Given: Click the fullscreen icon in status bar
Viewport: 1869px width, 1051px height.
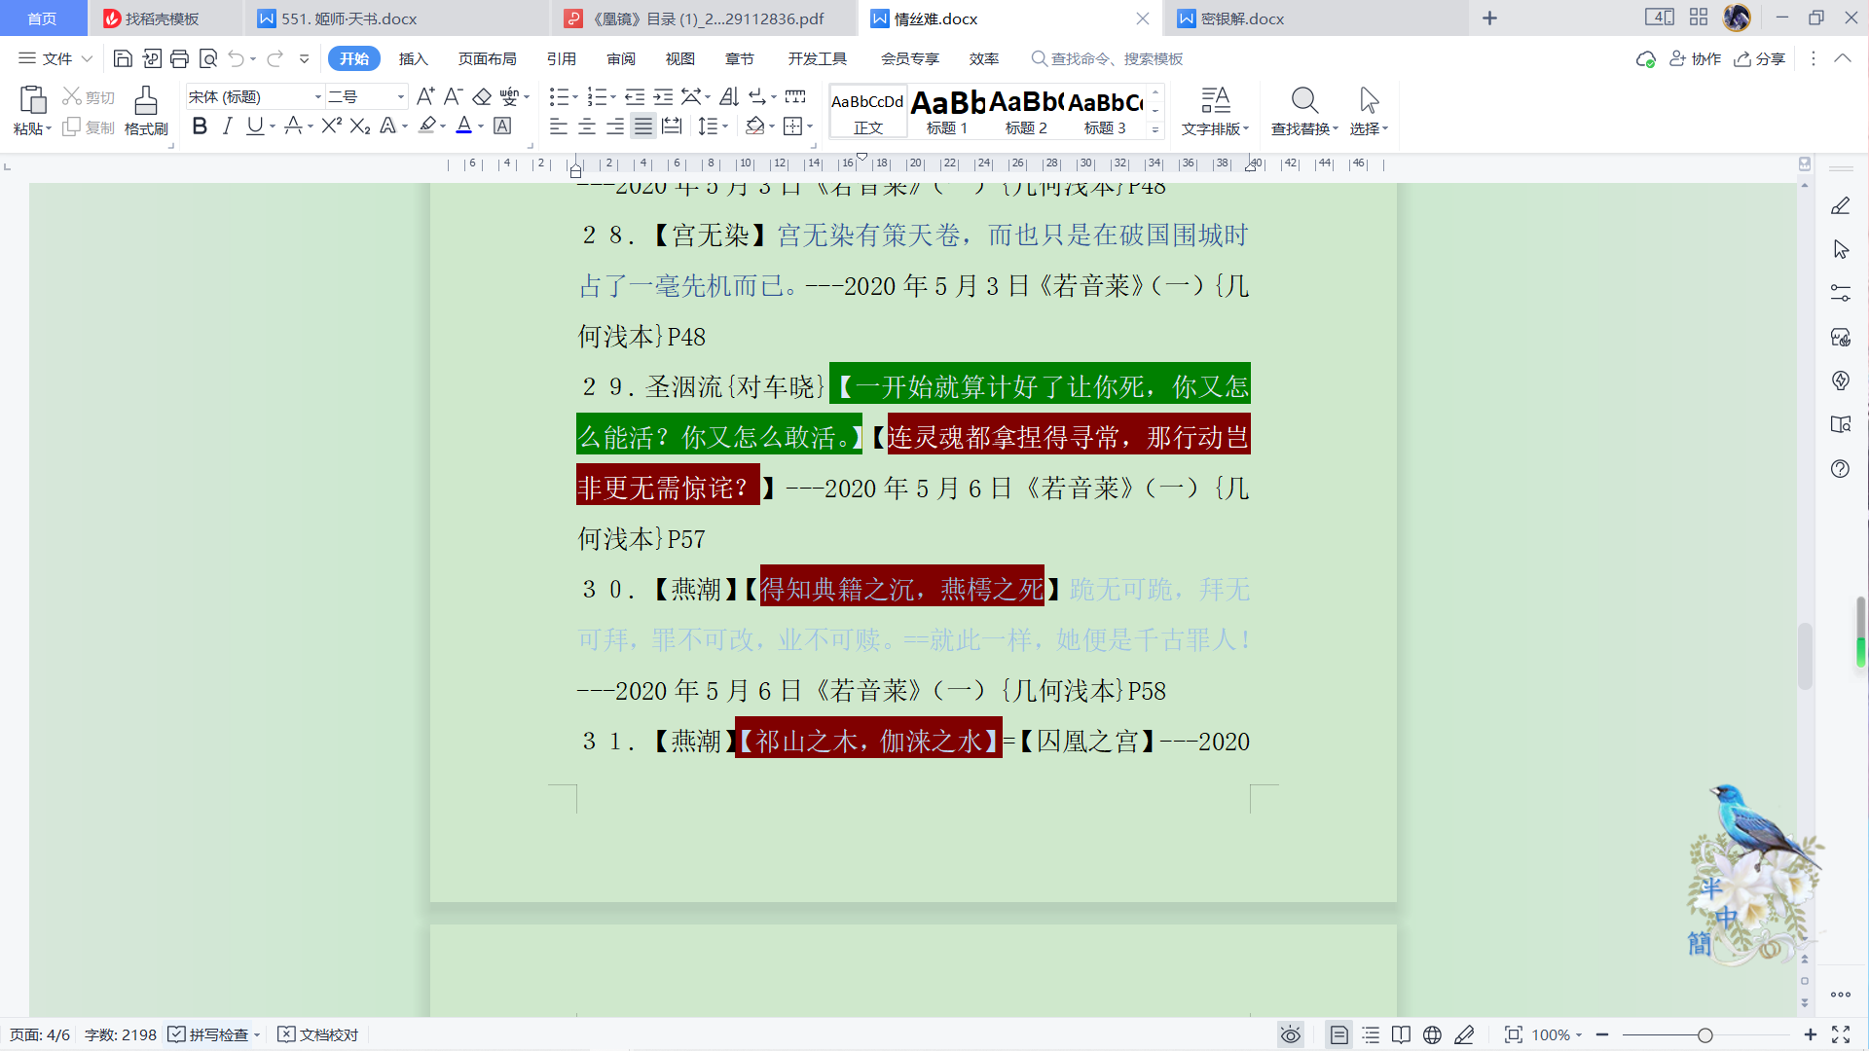Looking at the screenshot, I should (1841, 1035).
